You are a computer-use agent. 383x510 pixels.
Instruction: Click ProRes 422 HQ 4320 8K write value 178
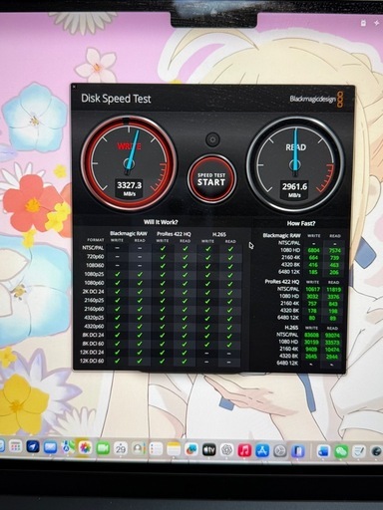pyautogui.click(x=312, y=311)
